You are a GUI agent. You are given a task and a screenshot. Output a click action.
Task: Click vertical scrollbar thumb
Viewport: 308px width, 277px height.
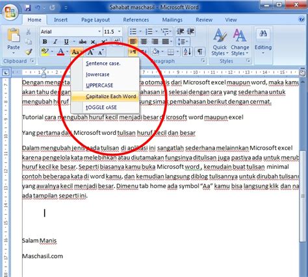tap(302, 196)
